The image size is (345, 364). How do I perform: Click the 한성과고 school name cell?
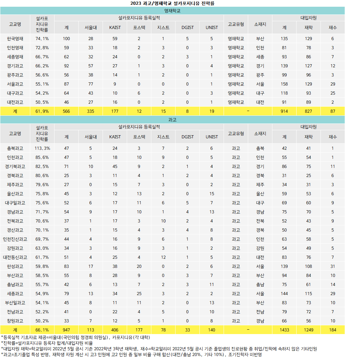pyautogui.click(x=15, y=266)
